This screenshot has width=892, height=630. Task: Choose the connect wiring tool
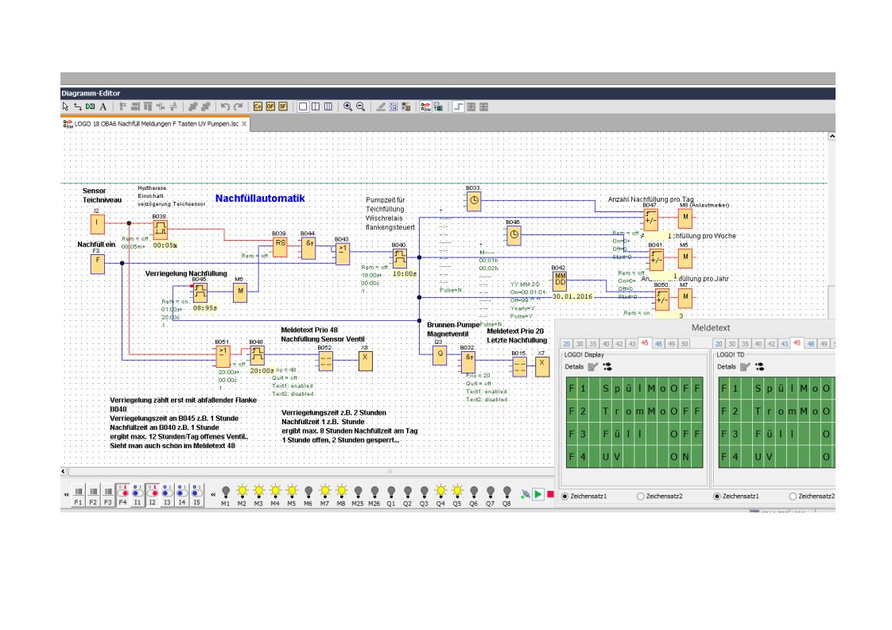(x=78, y=106)
